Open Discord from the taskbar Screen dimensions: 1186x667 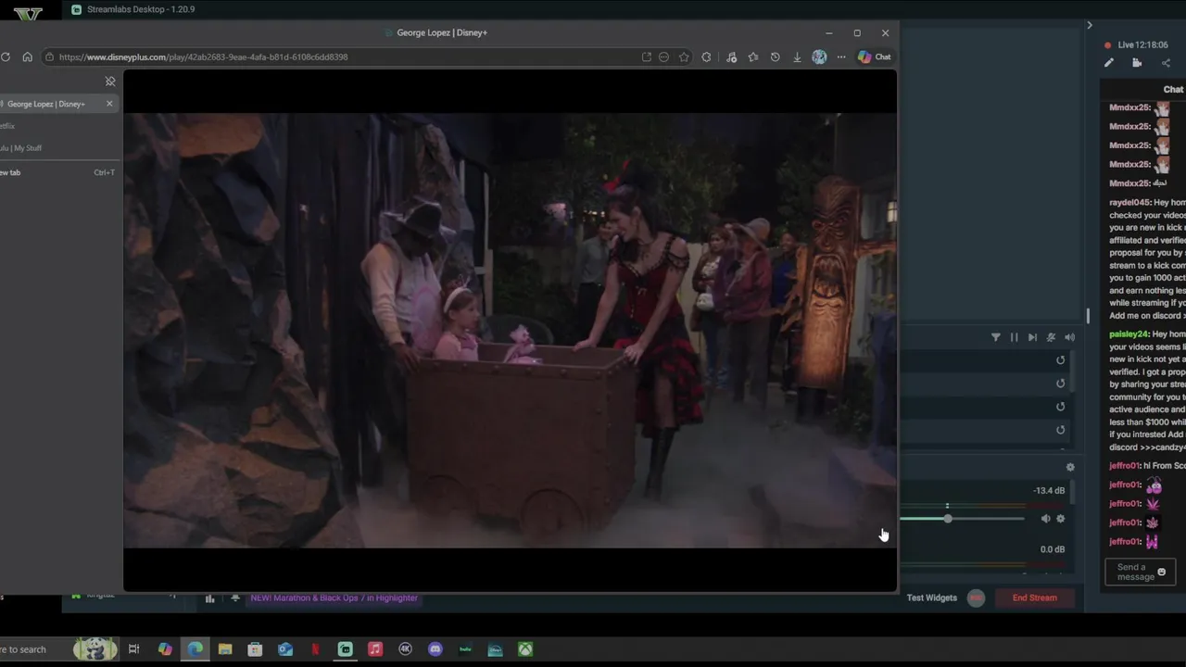point(435,649)
